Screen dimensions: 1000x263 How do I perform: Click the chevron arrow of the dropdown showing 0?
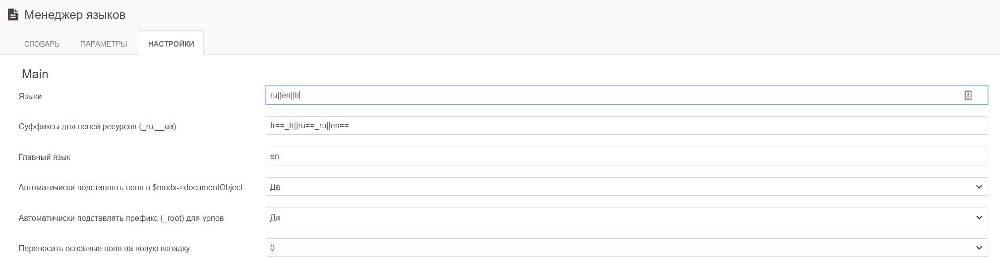point(979,248)
